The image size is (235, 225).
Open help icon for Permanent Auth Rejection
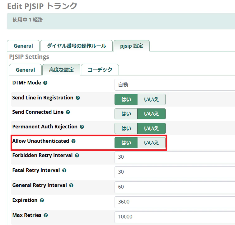point(82,127)
